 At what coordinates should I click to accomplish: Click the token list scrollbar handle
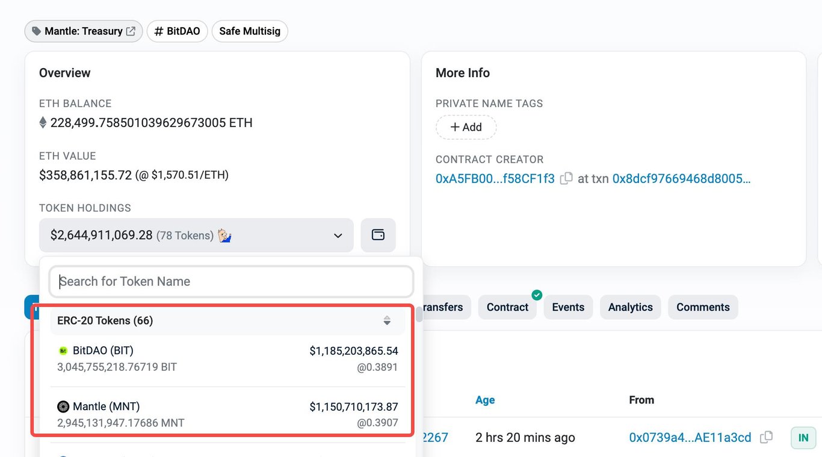(x=419, y=314)
